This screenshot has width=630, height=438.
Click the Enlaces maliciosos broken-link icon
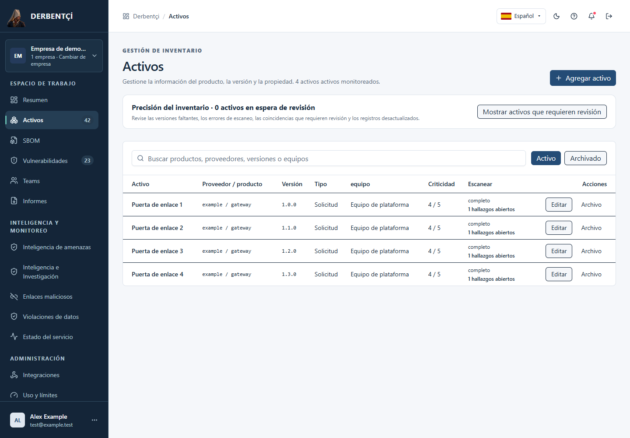pyautogui.click(x=14, y=297)
